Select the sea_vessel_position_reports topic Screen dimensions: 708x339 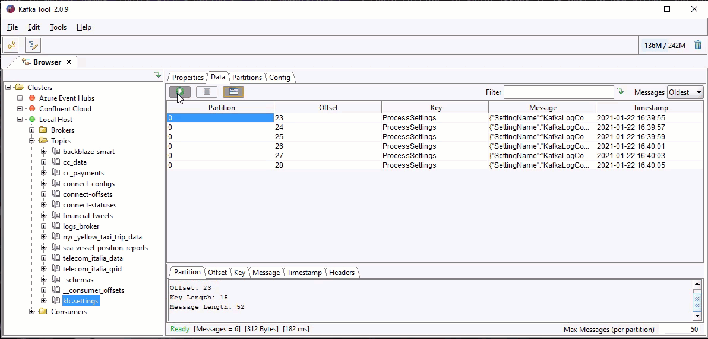[x=105, y=248]
